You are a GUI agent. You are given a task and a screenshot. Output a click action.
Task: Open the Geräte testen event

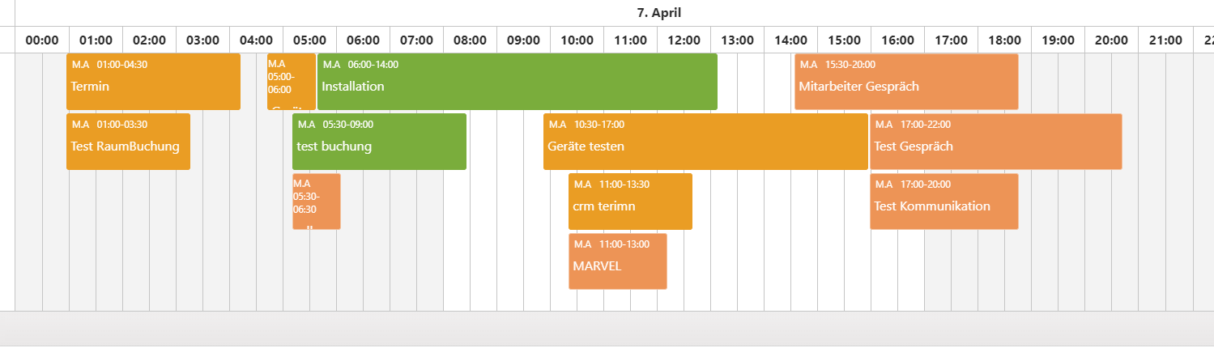tap(705, 142)
